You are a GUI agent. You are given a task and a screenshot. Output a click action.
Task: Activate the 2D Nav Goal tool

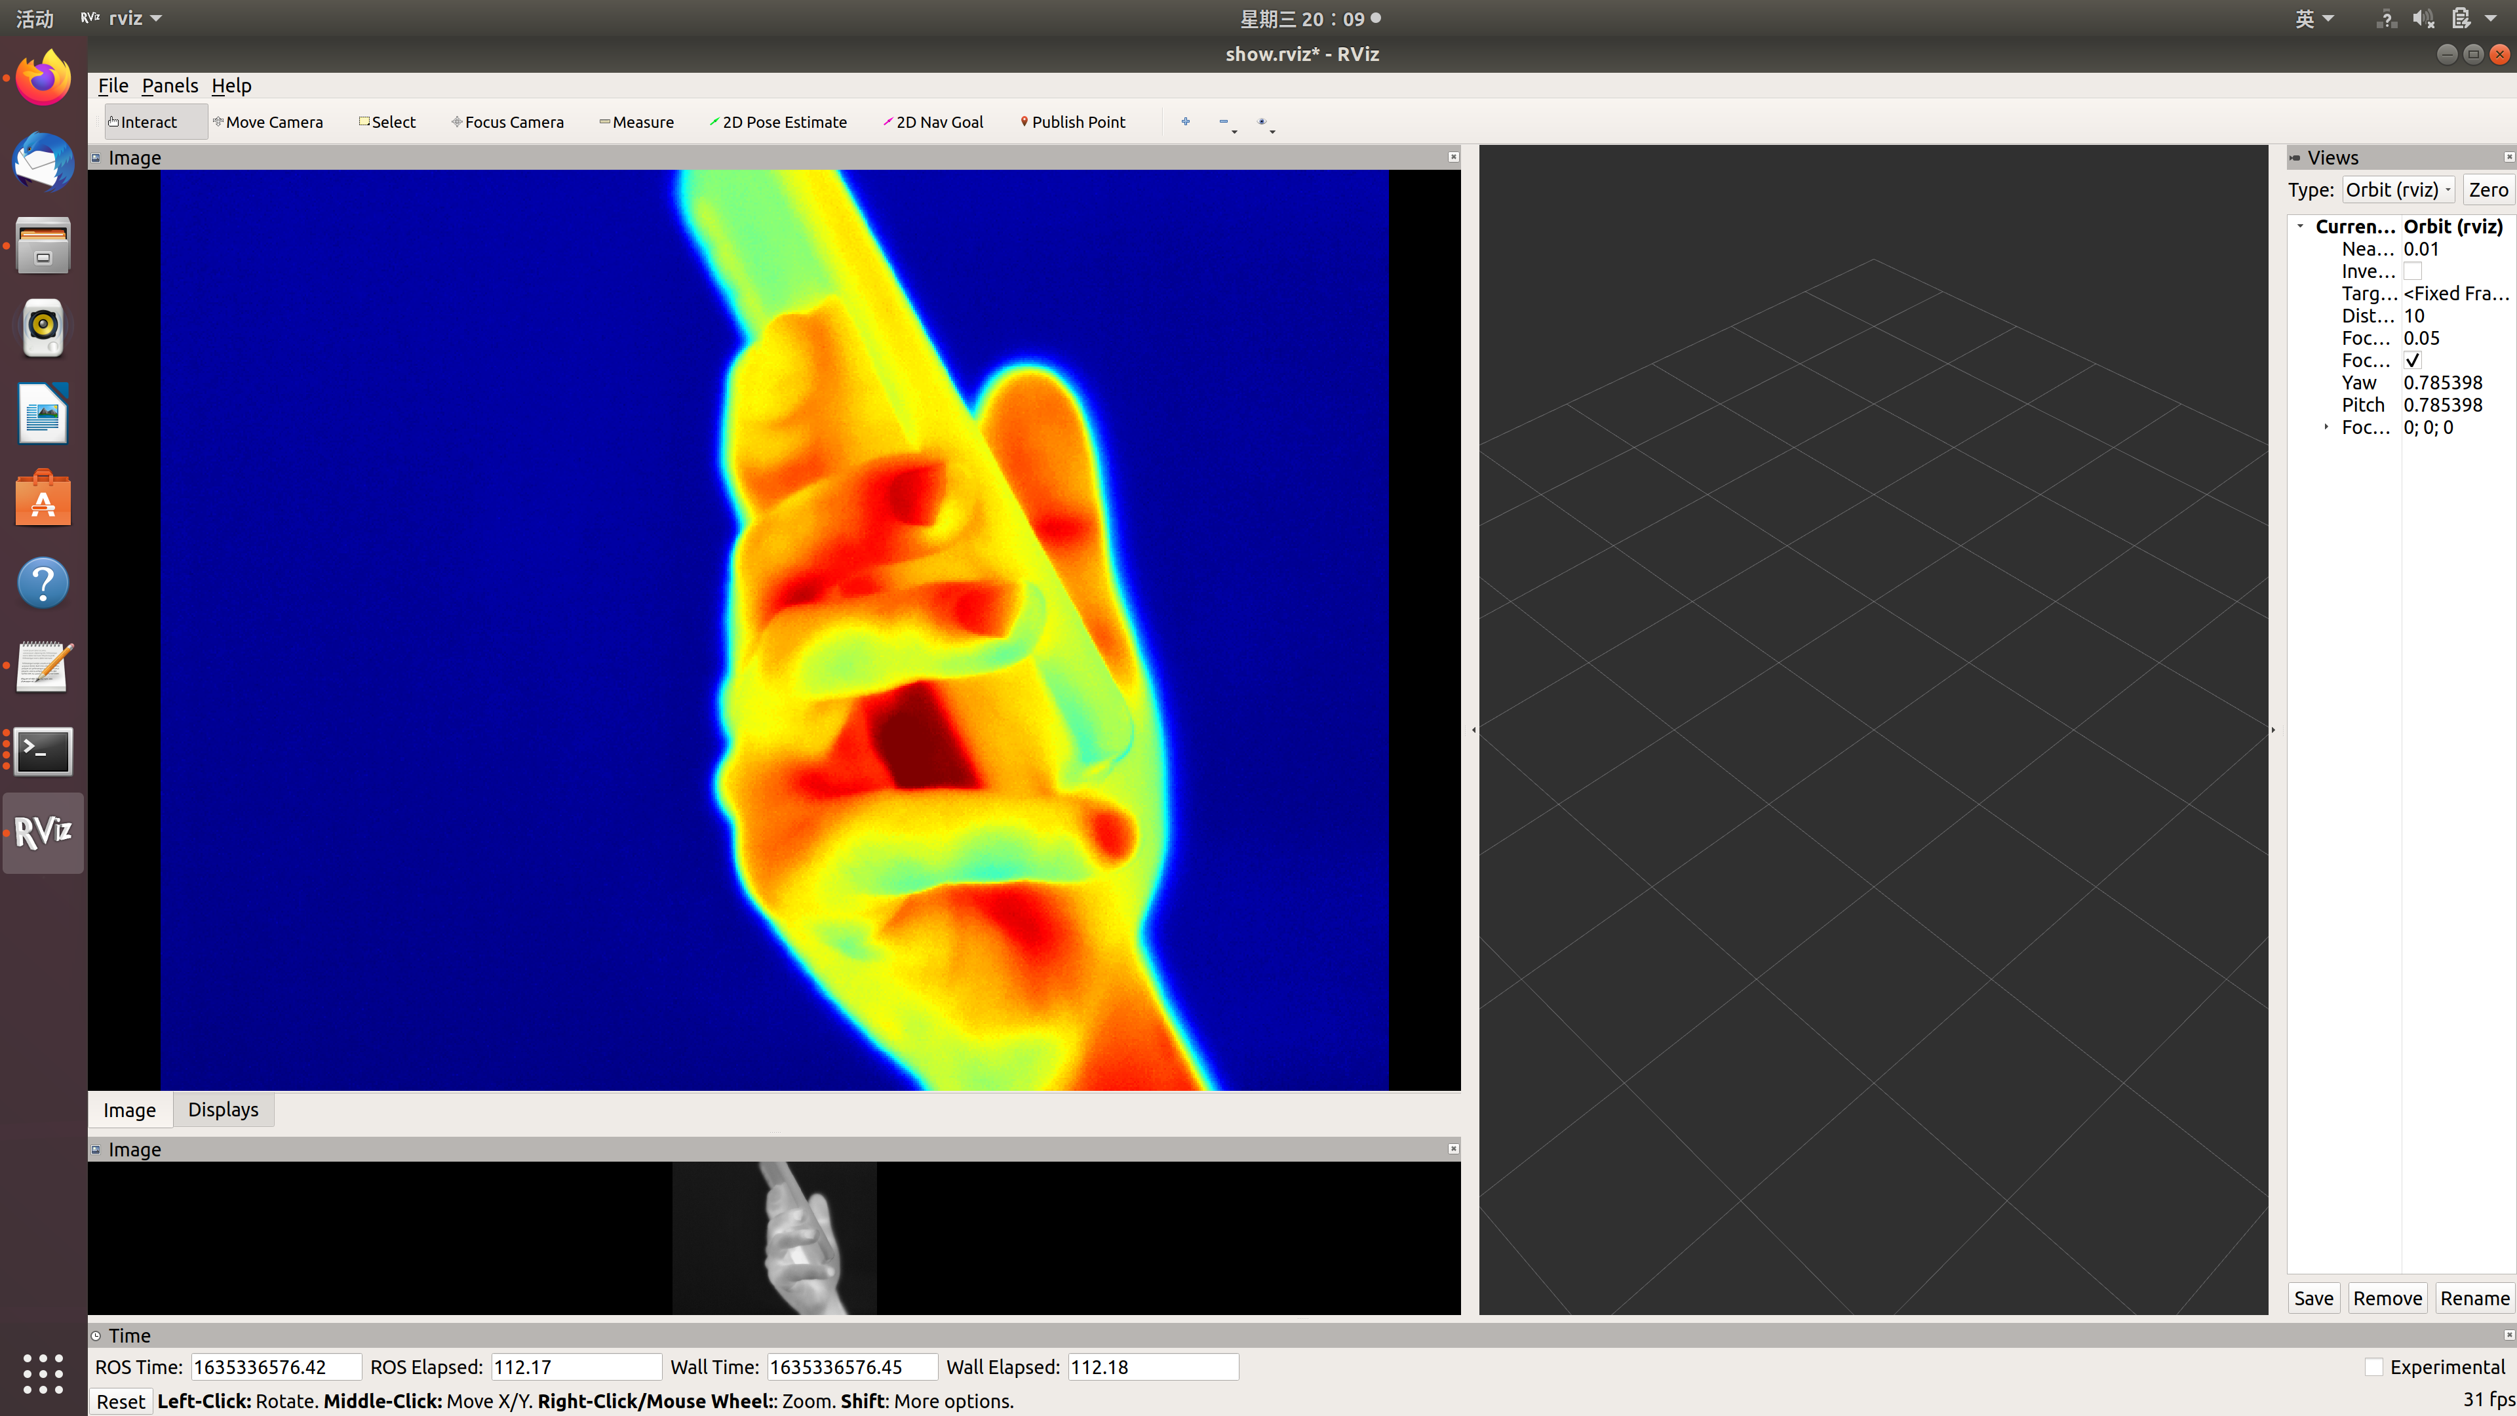coord(933,122)
